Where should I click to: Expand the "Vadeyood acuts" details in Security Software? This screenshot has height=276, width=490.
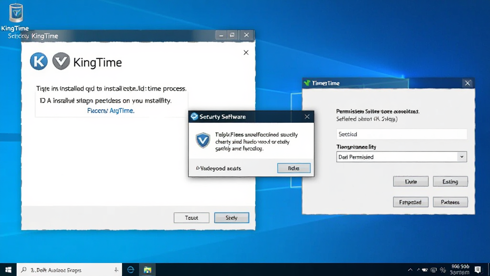[218, 168]
